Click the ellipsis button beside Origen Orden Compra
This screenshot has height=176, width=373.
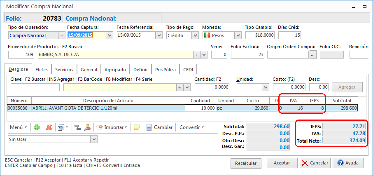point(313,54)
